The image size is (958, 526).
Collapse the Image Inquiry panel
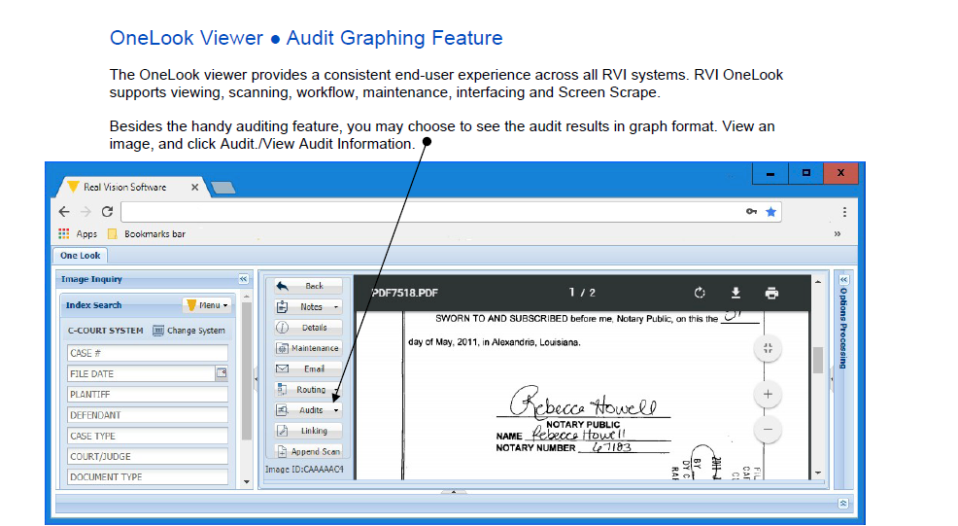[x=243, y=279]
